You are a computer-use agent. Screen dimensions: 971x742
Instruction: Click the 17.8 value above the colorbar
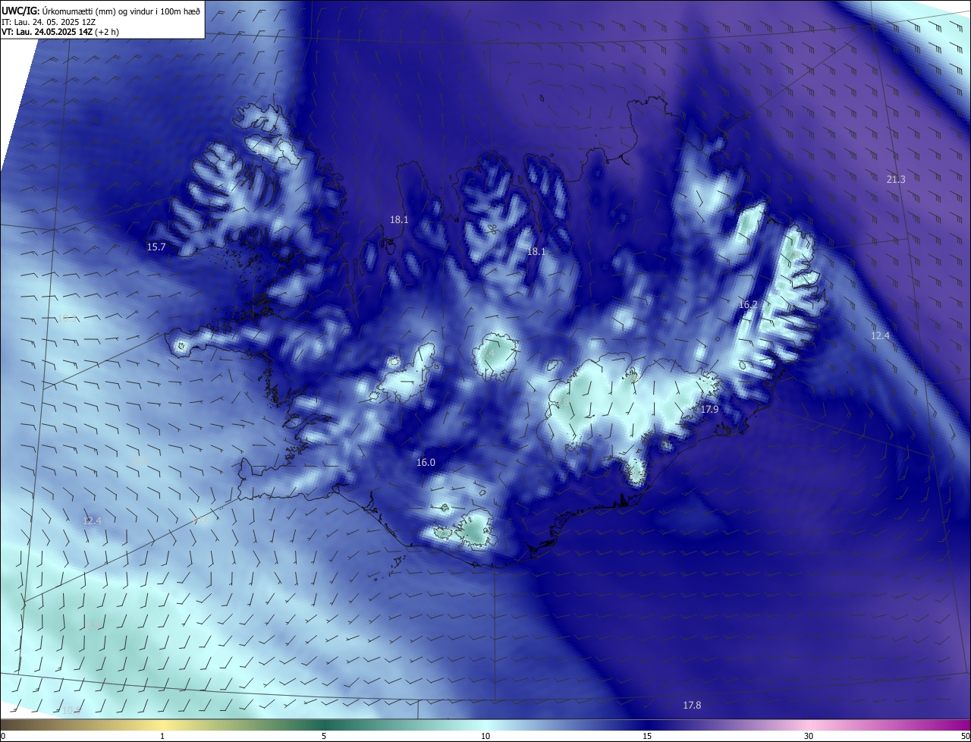[692, 706]
